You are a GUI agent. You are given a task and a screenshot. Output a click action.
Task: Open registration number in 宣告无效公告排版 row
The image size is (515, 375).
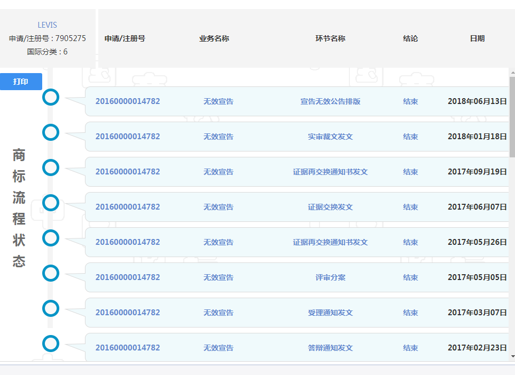[128, 101]
